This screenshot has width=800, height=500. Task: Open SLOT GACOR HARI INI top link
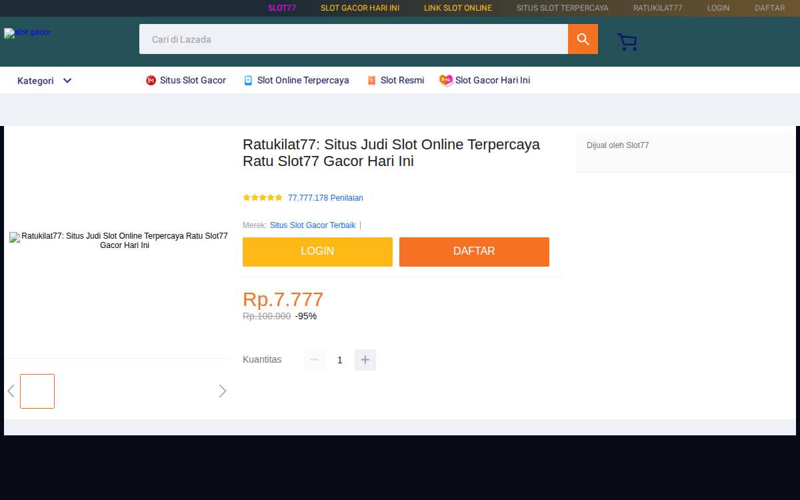[360, 8]
